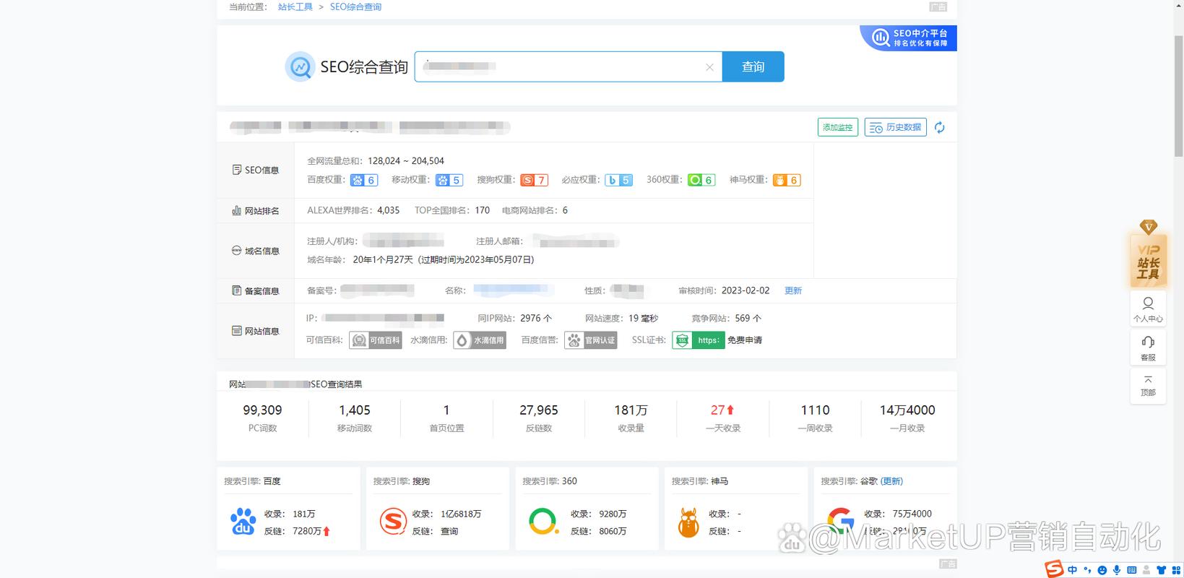The height and width of the screenshot is (578, 1184).
Task: Click the VIP站长工具 side badge
Action: coord(1148,254)
